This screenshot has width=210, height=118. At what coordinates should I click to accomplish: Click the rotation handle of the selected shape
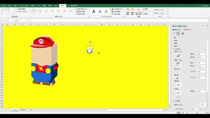coord(90,42)
